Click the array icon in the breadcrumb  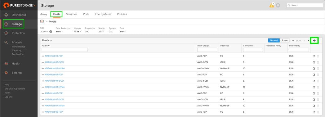(x=42, y=21)
